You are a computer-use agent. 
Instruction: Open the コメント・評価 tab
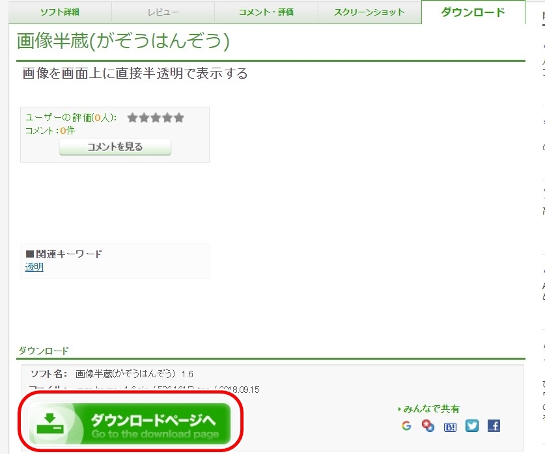[x=266, y=12]
